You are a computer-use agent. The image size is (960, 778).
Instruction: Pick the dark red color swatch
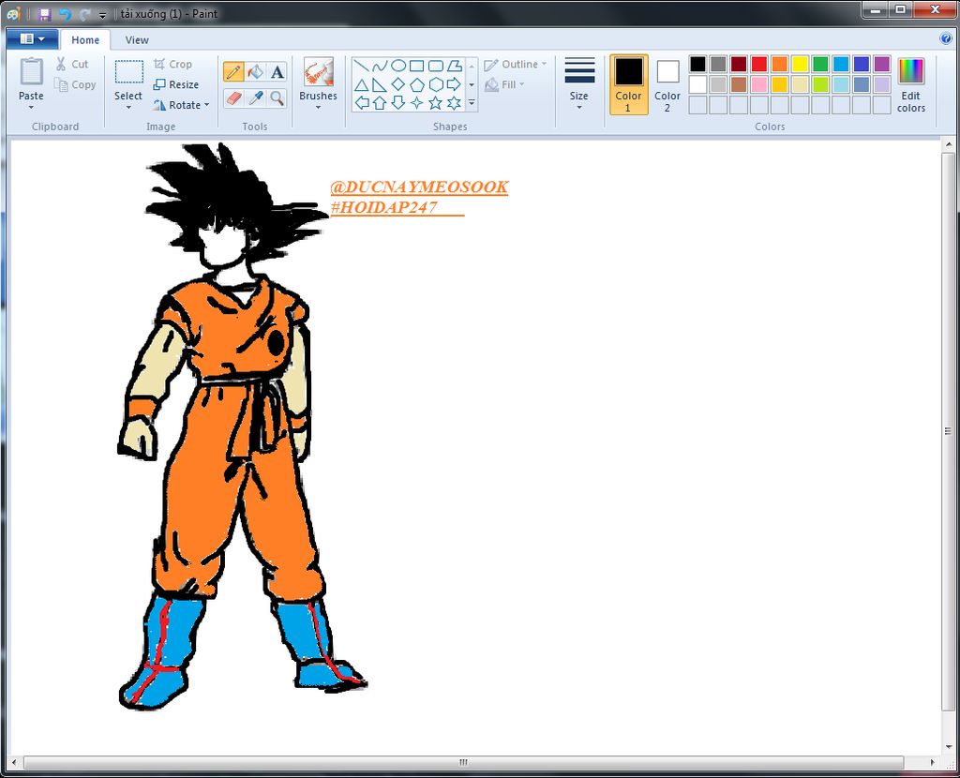[x=739, y=64]
